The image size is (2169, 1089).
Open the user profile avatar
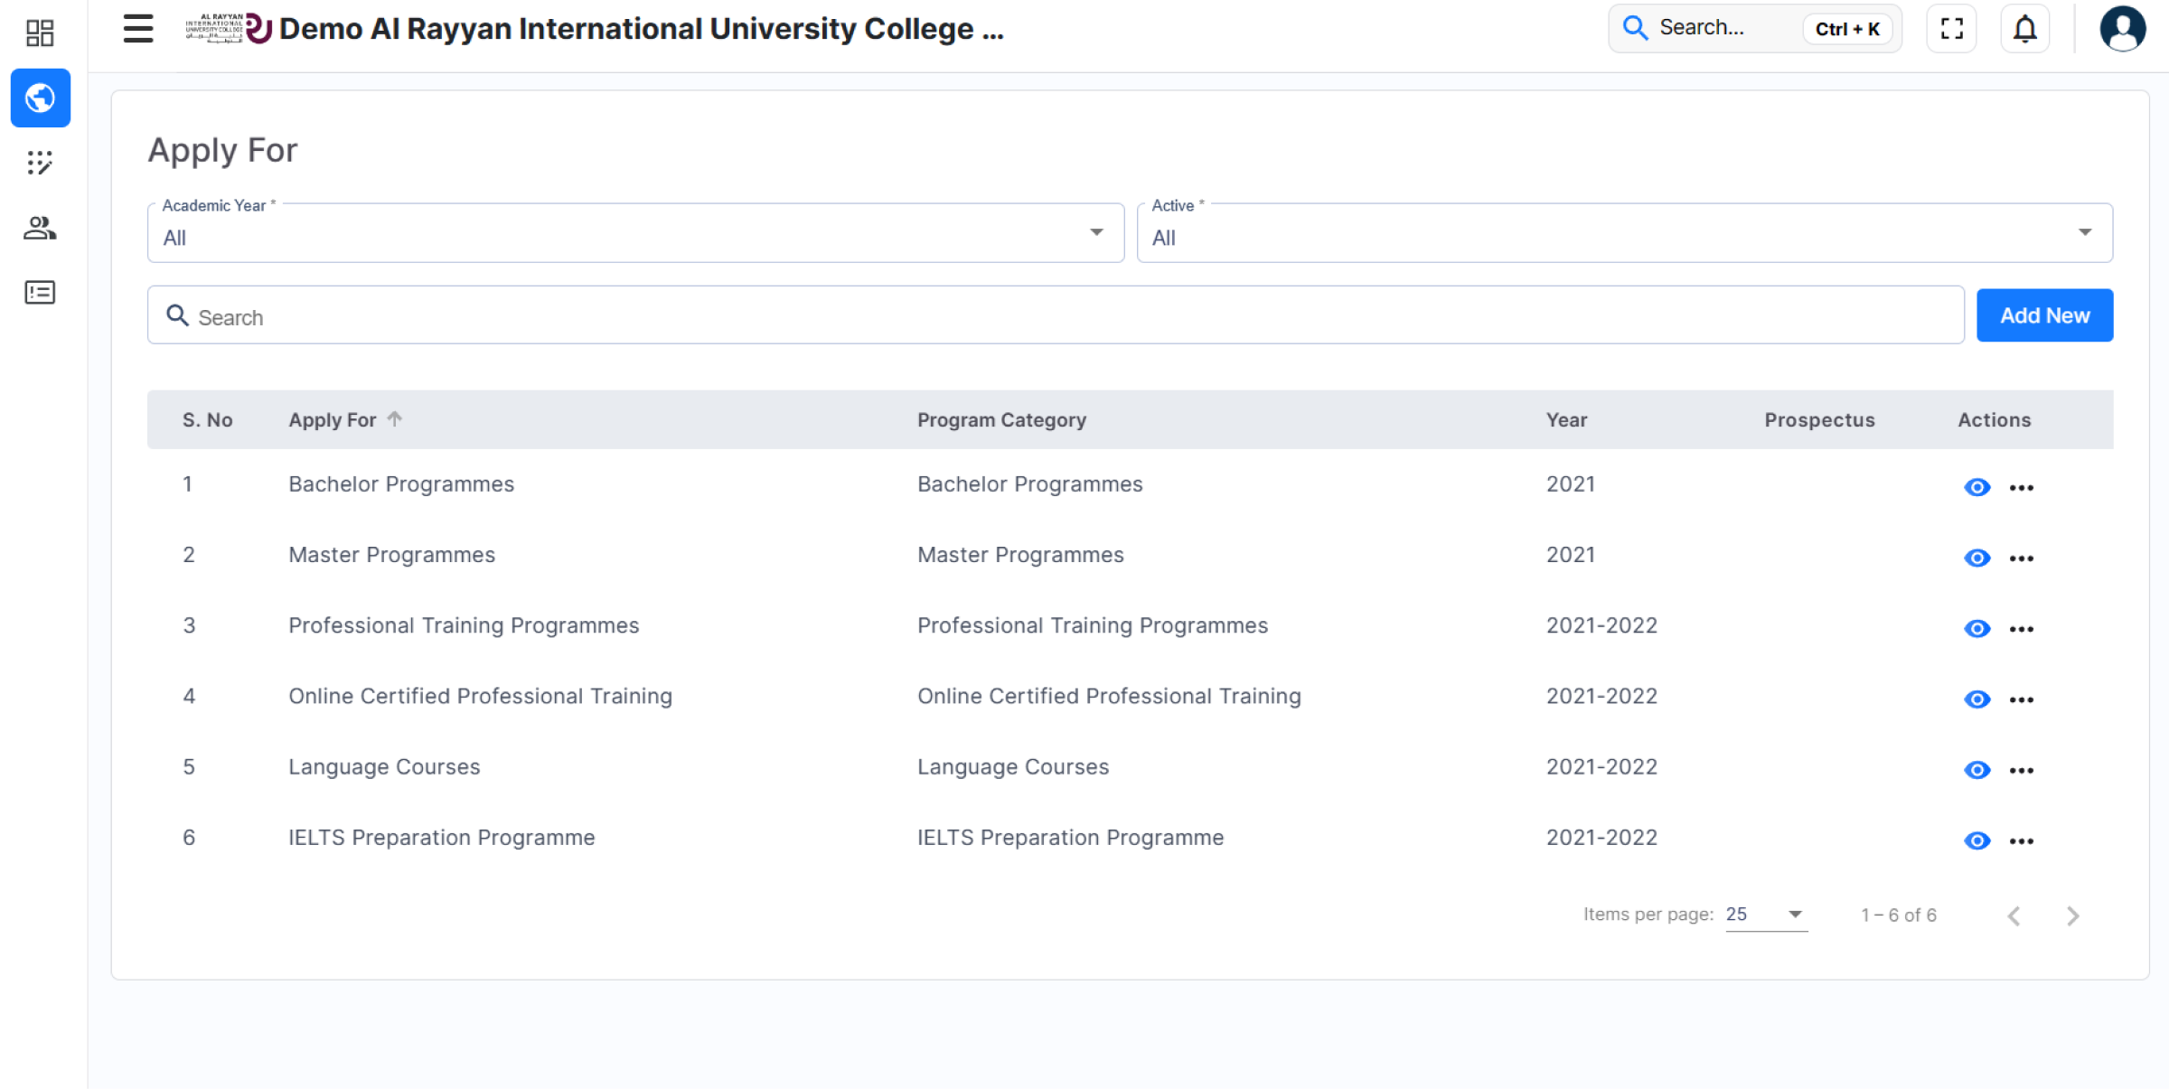coord(2122,29)
